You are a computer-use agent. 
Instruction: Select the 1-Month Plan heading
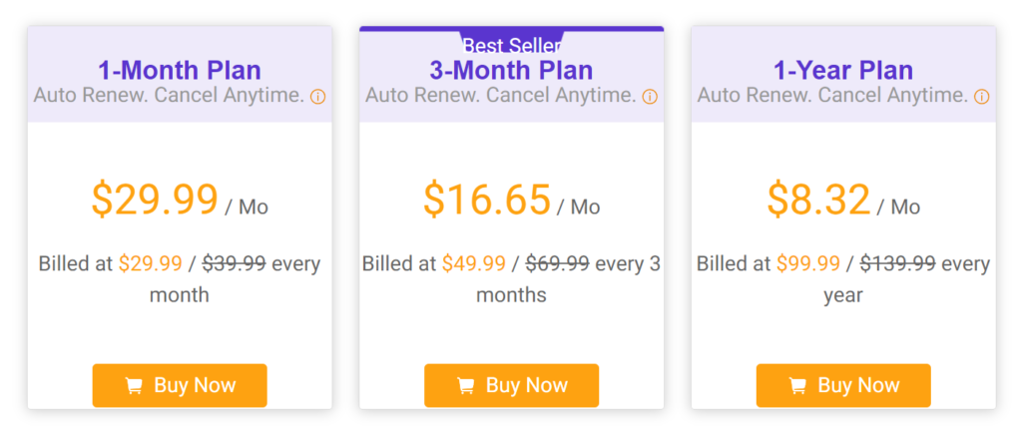pos(180,71)
